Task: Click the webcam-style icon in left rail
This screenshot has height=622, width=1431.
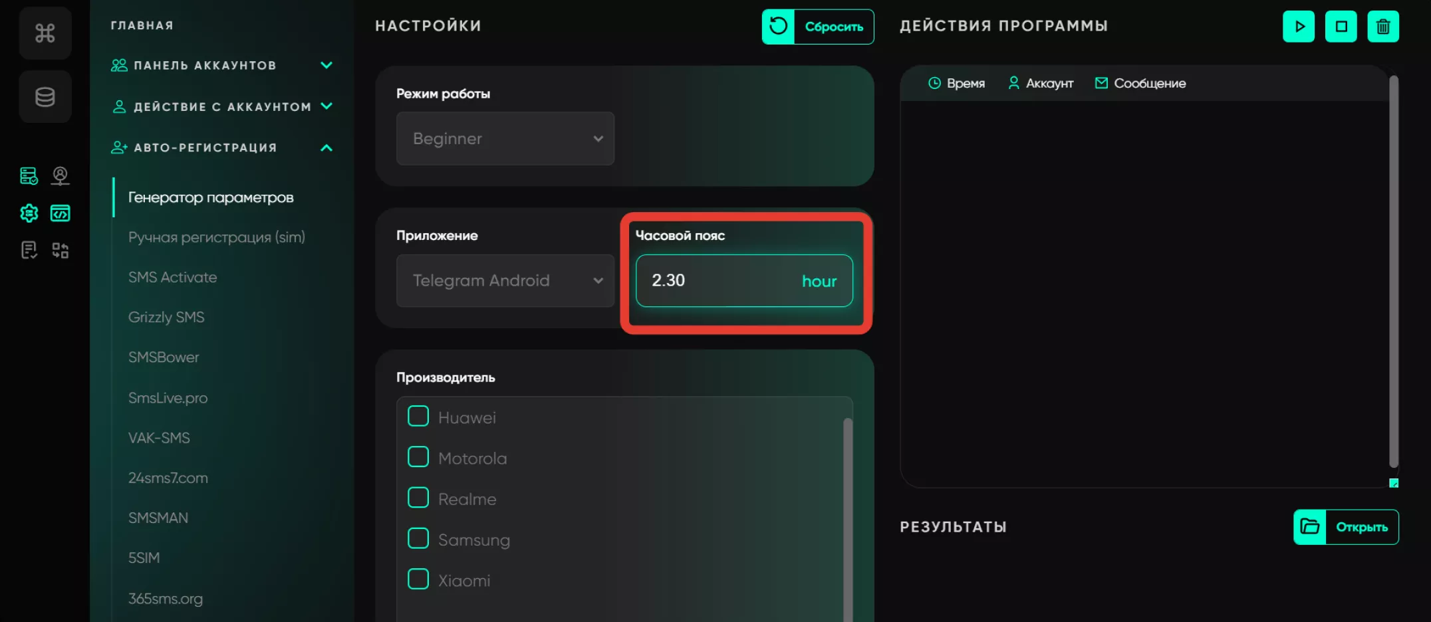Action: [61, 176]
